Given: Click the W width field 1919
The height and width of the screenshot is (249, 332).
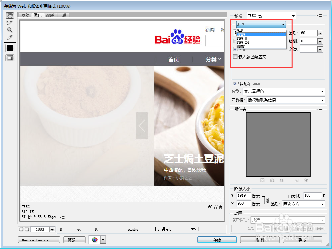Looking at the screenshot, I should [243, 196].
